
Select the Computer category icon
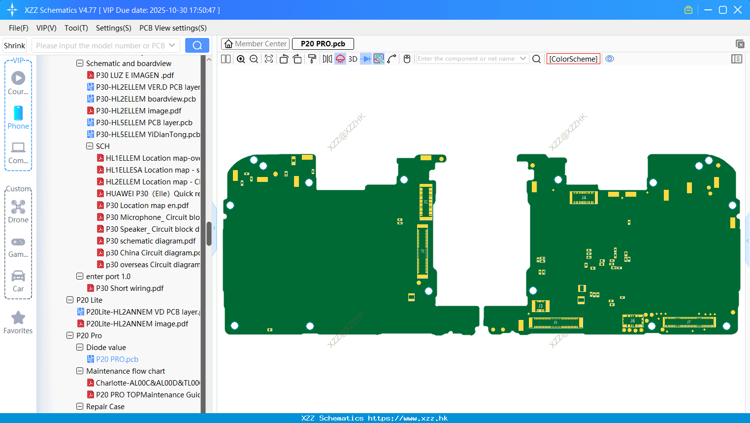[18, 152]
